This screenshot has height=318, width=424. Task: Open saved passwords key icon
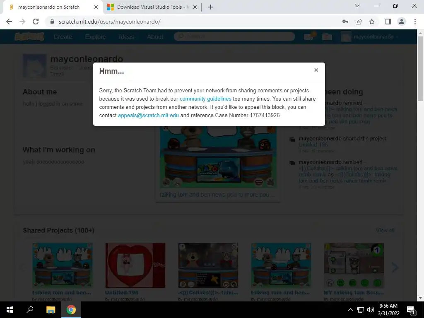click(345, 22)
